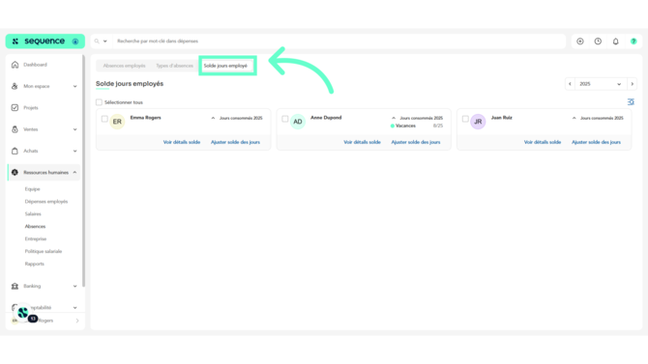Click the Banking bank icon

15,286
